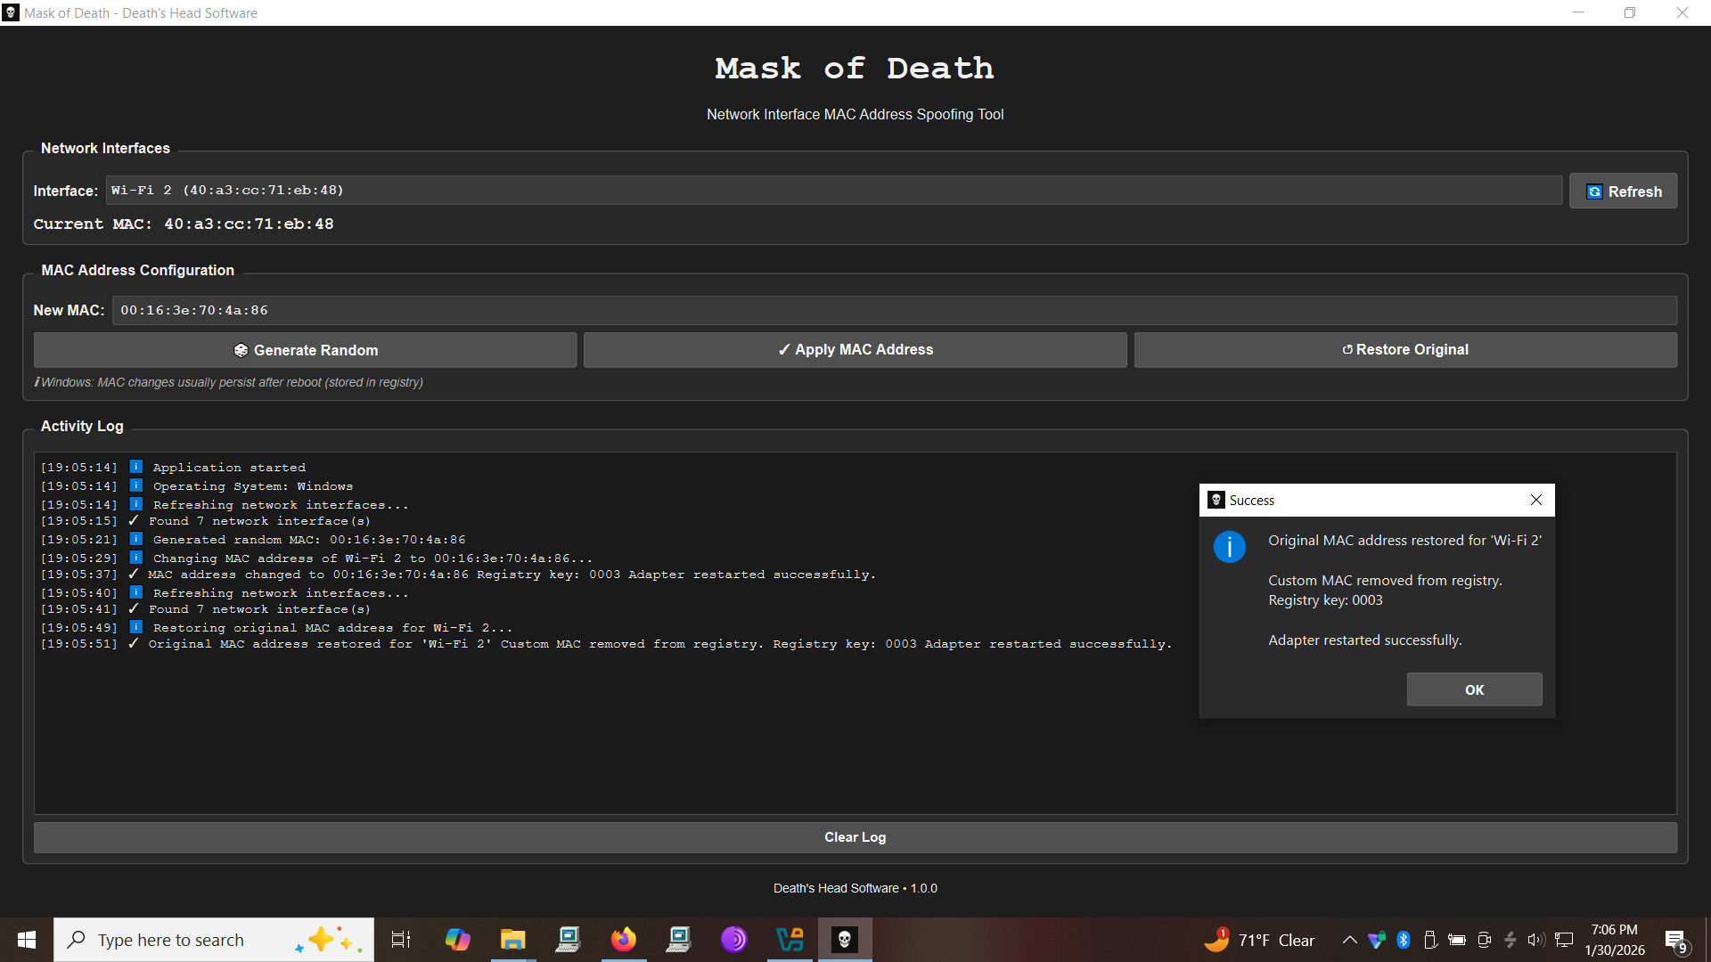Open the Copilot taskbar icon
The height and width of the screenshot is (962, 1711).
tap(457, 939)
